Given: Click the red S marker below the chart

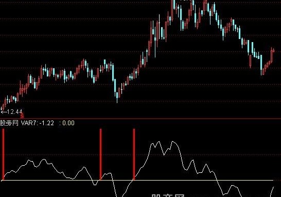Looking at the screenshot, I should click(x=22, y=116).
